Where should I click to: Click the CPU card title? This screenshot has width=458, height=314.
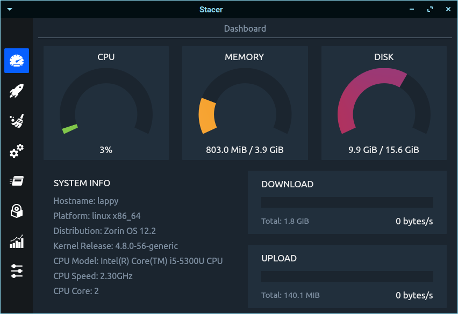coord(106,57)
